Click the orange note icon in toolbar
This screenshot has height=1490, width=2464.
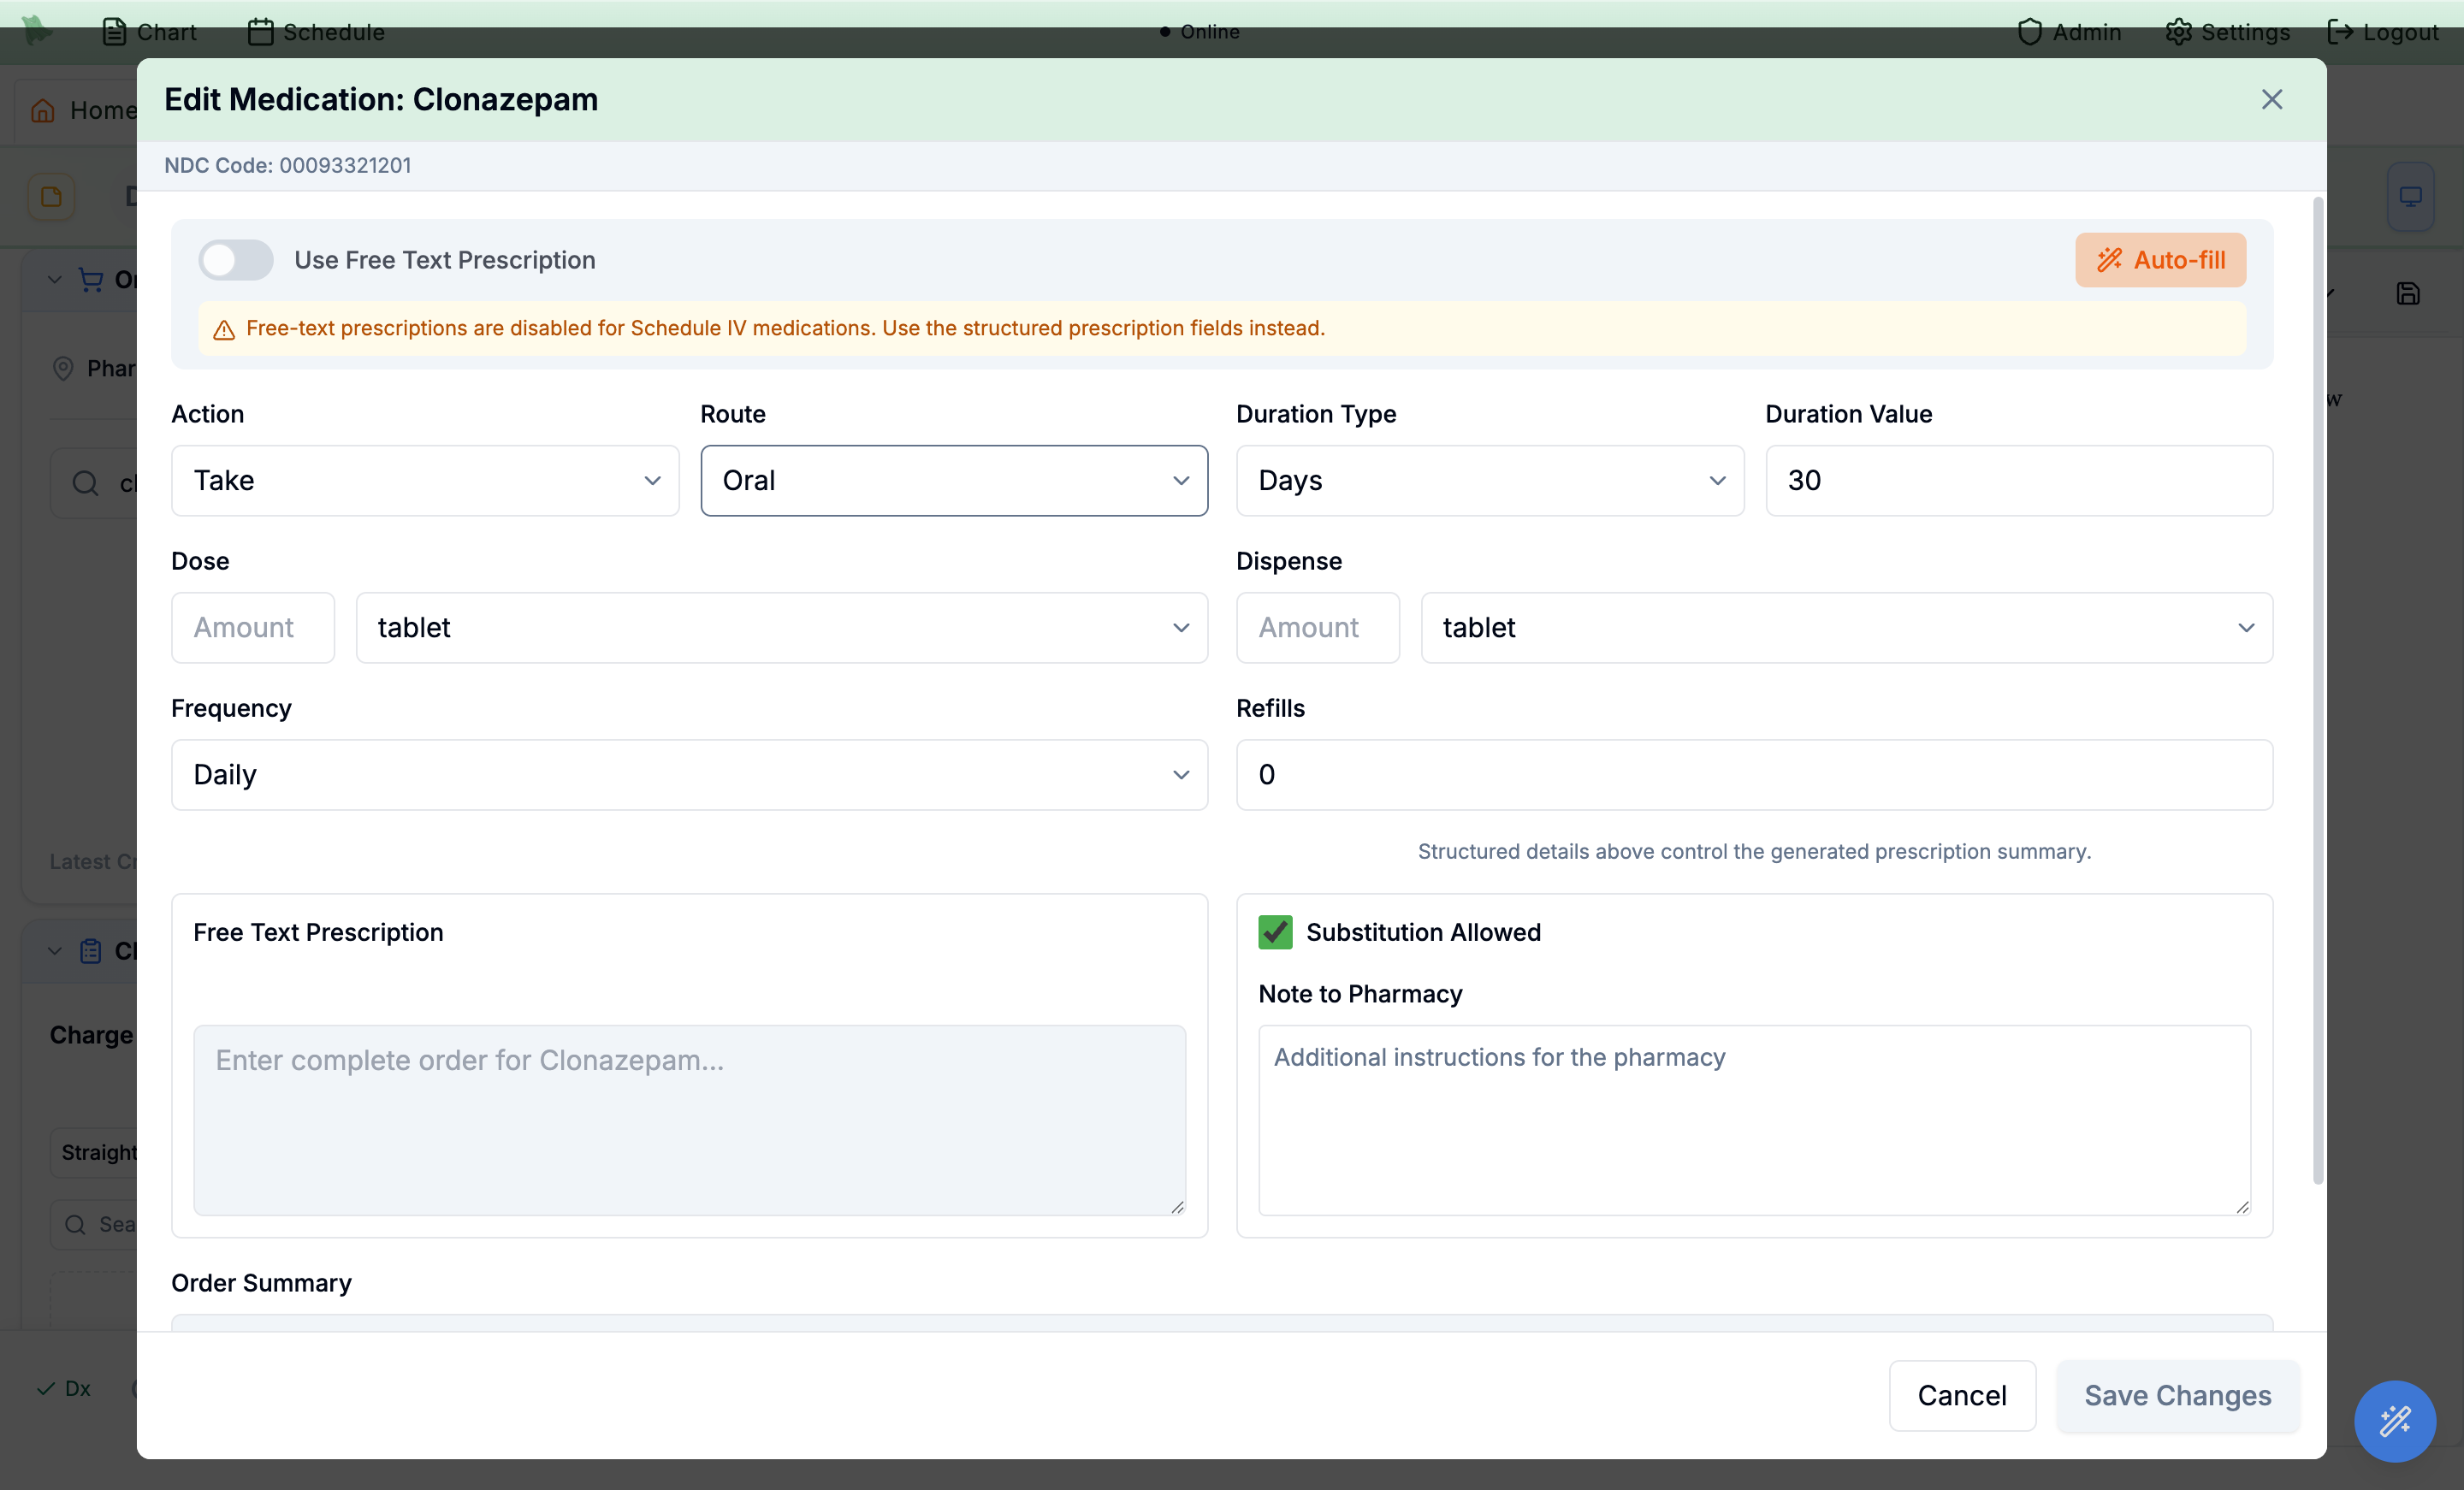tap(51, 196)
